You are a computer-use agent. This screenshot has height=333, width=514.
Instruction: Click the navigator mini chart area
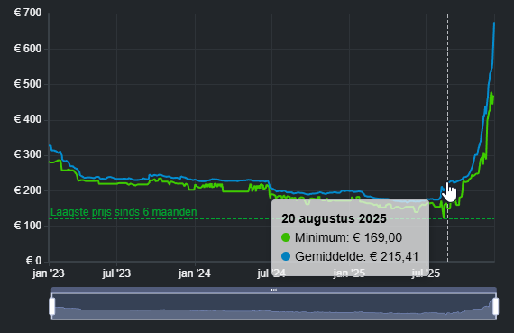tap(274, 307)
